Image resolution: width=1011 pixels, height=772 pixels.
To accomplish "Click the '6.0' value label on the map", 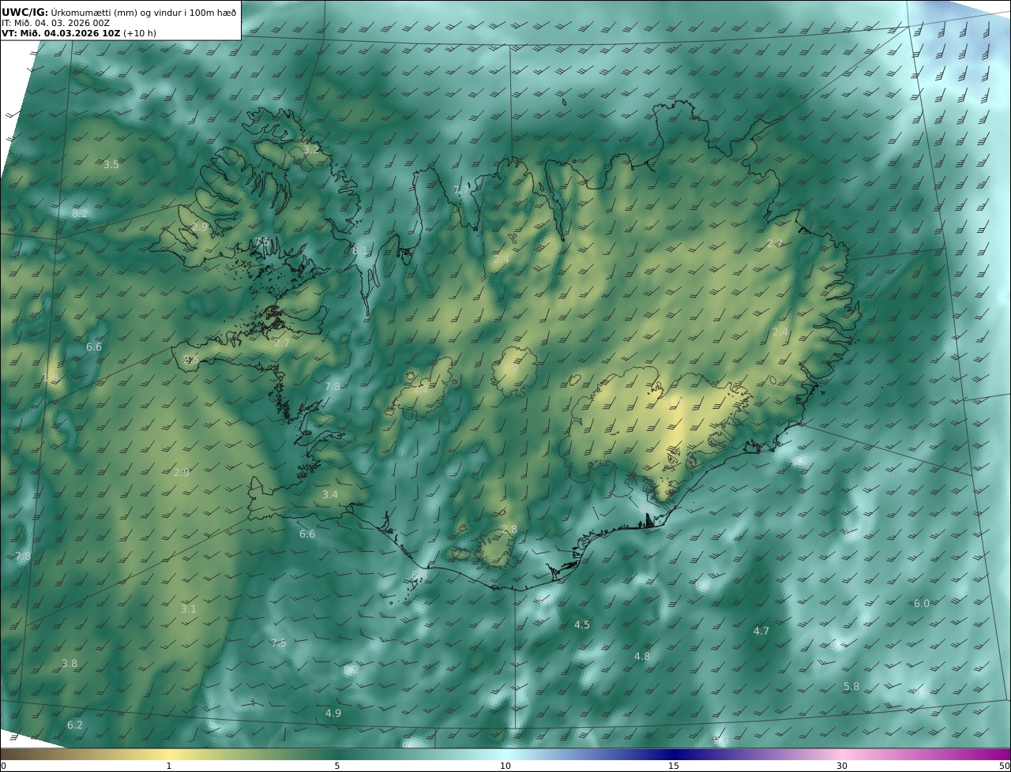I will (x=922, y=604).
